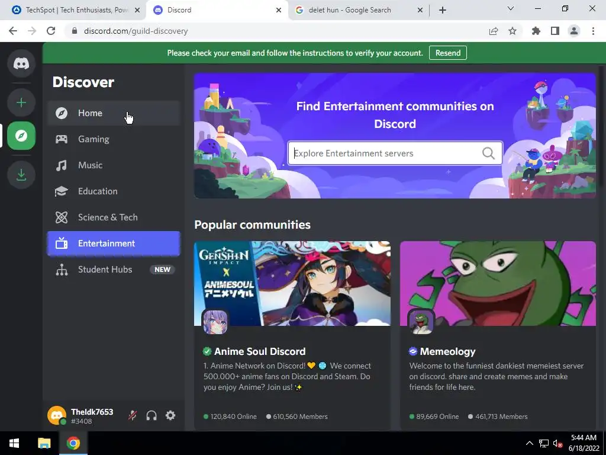Click the discord.com address bar URL
This screenshot has width=606, height=455.
pos(136,31)
